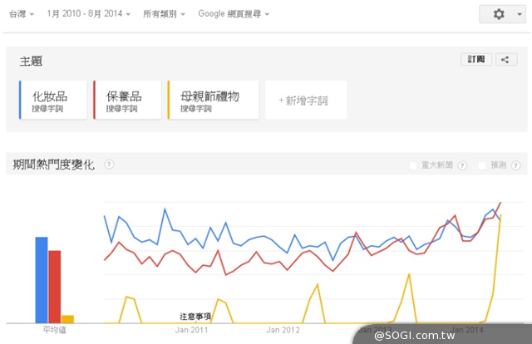The image size is (532, 344).
Task: Expand the 所有類別 category dropdown
Action: (164, 14)
